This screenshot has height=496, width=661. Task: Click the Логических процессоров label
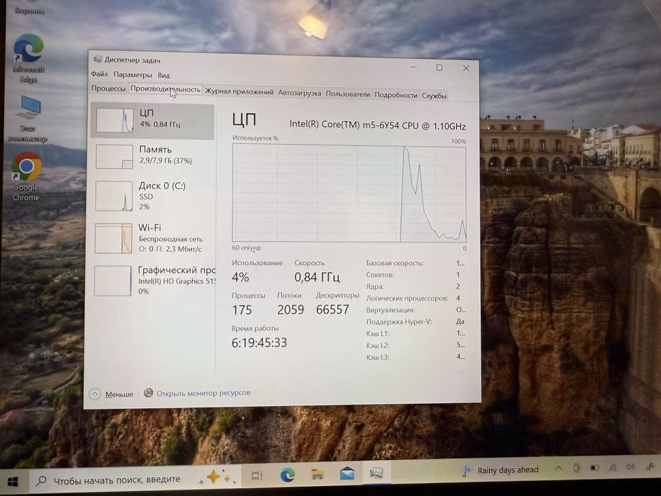[x=407, y=298]
